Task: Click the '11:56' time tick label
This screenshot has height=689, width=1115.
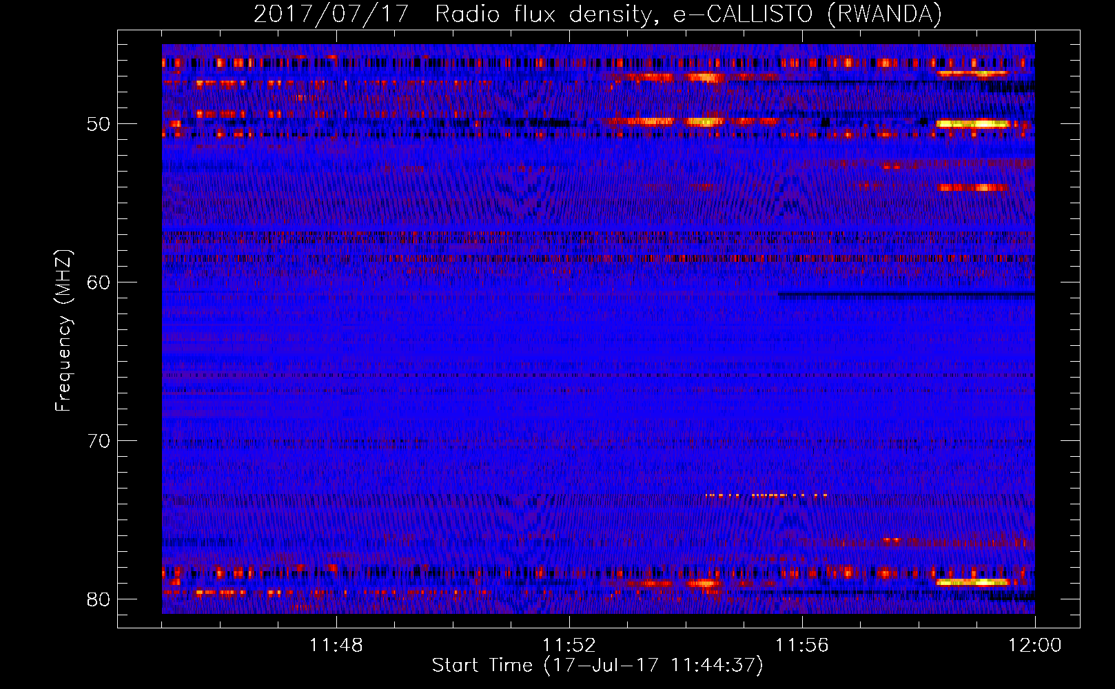Action: click(802, 646)
